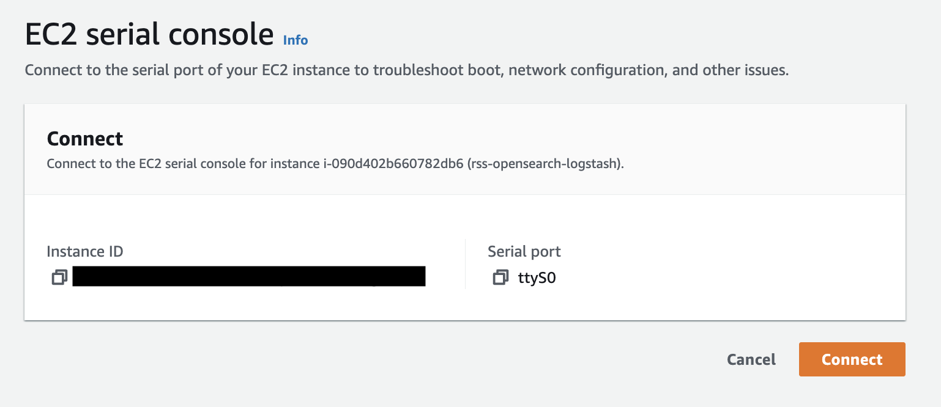
Task: Click the orange Connect button
Action: coord(852,359)
